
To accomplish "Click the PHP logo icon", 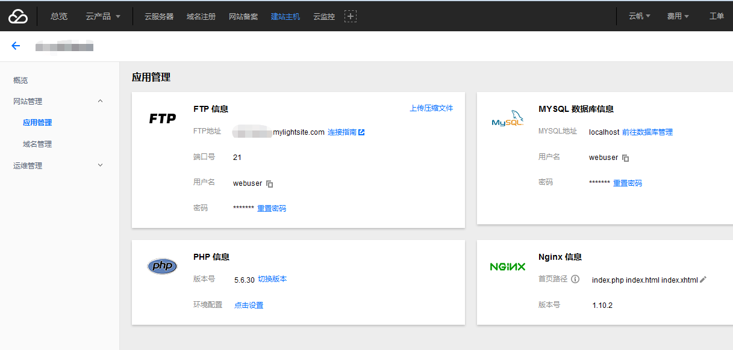I will coord(163,266).
